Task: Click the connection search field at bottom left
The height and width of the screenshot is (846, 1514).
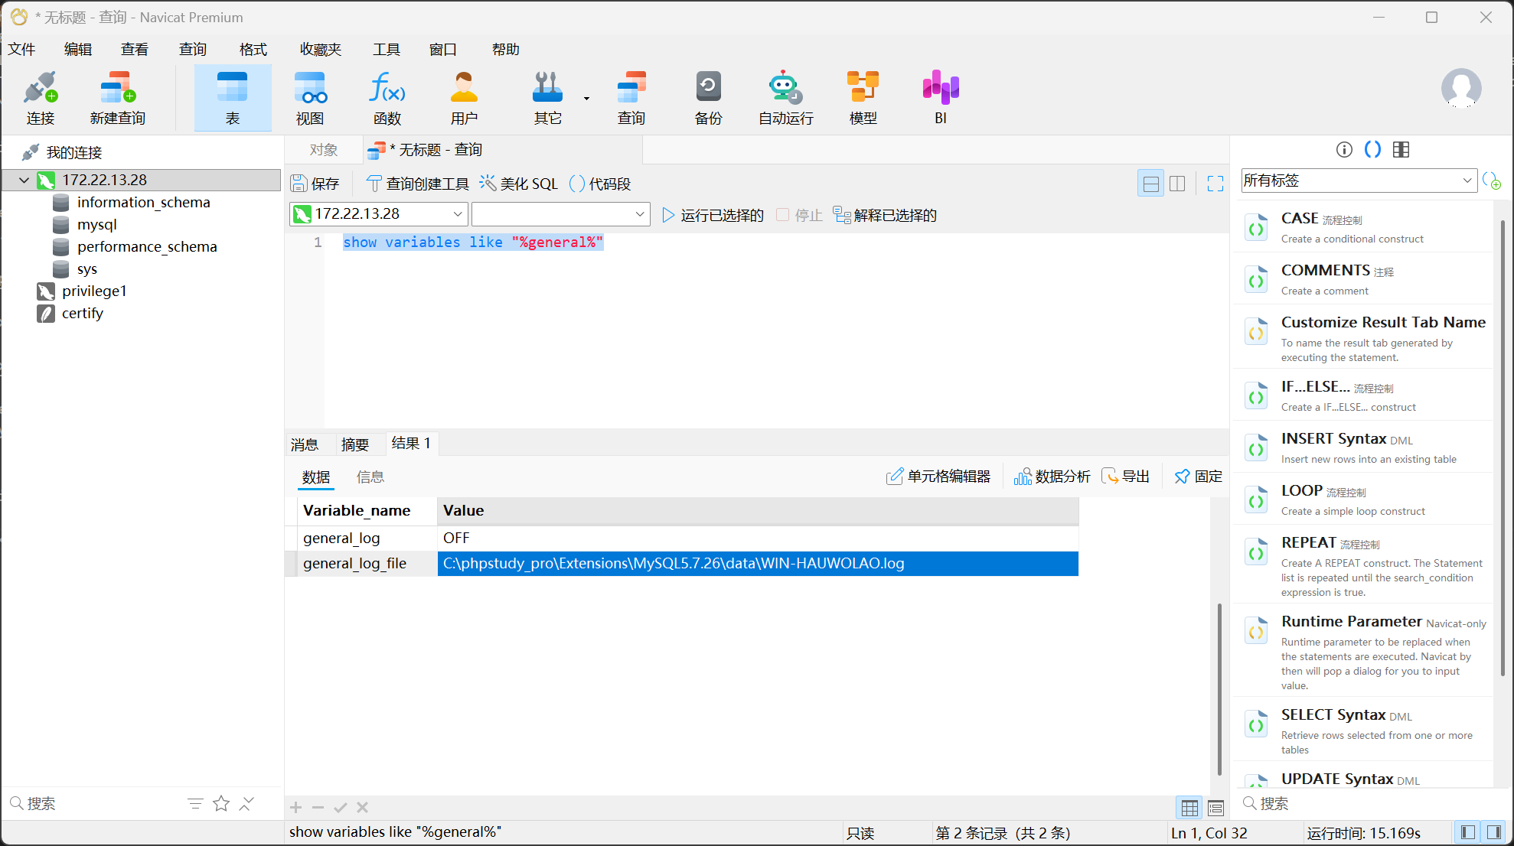Action: point(92,803)
